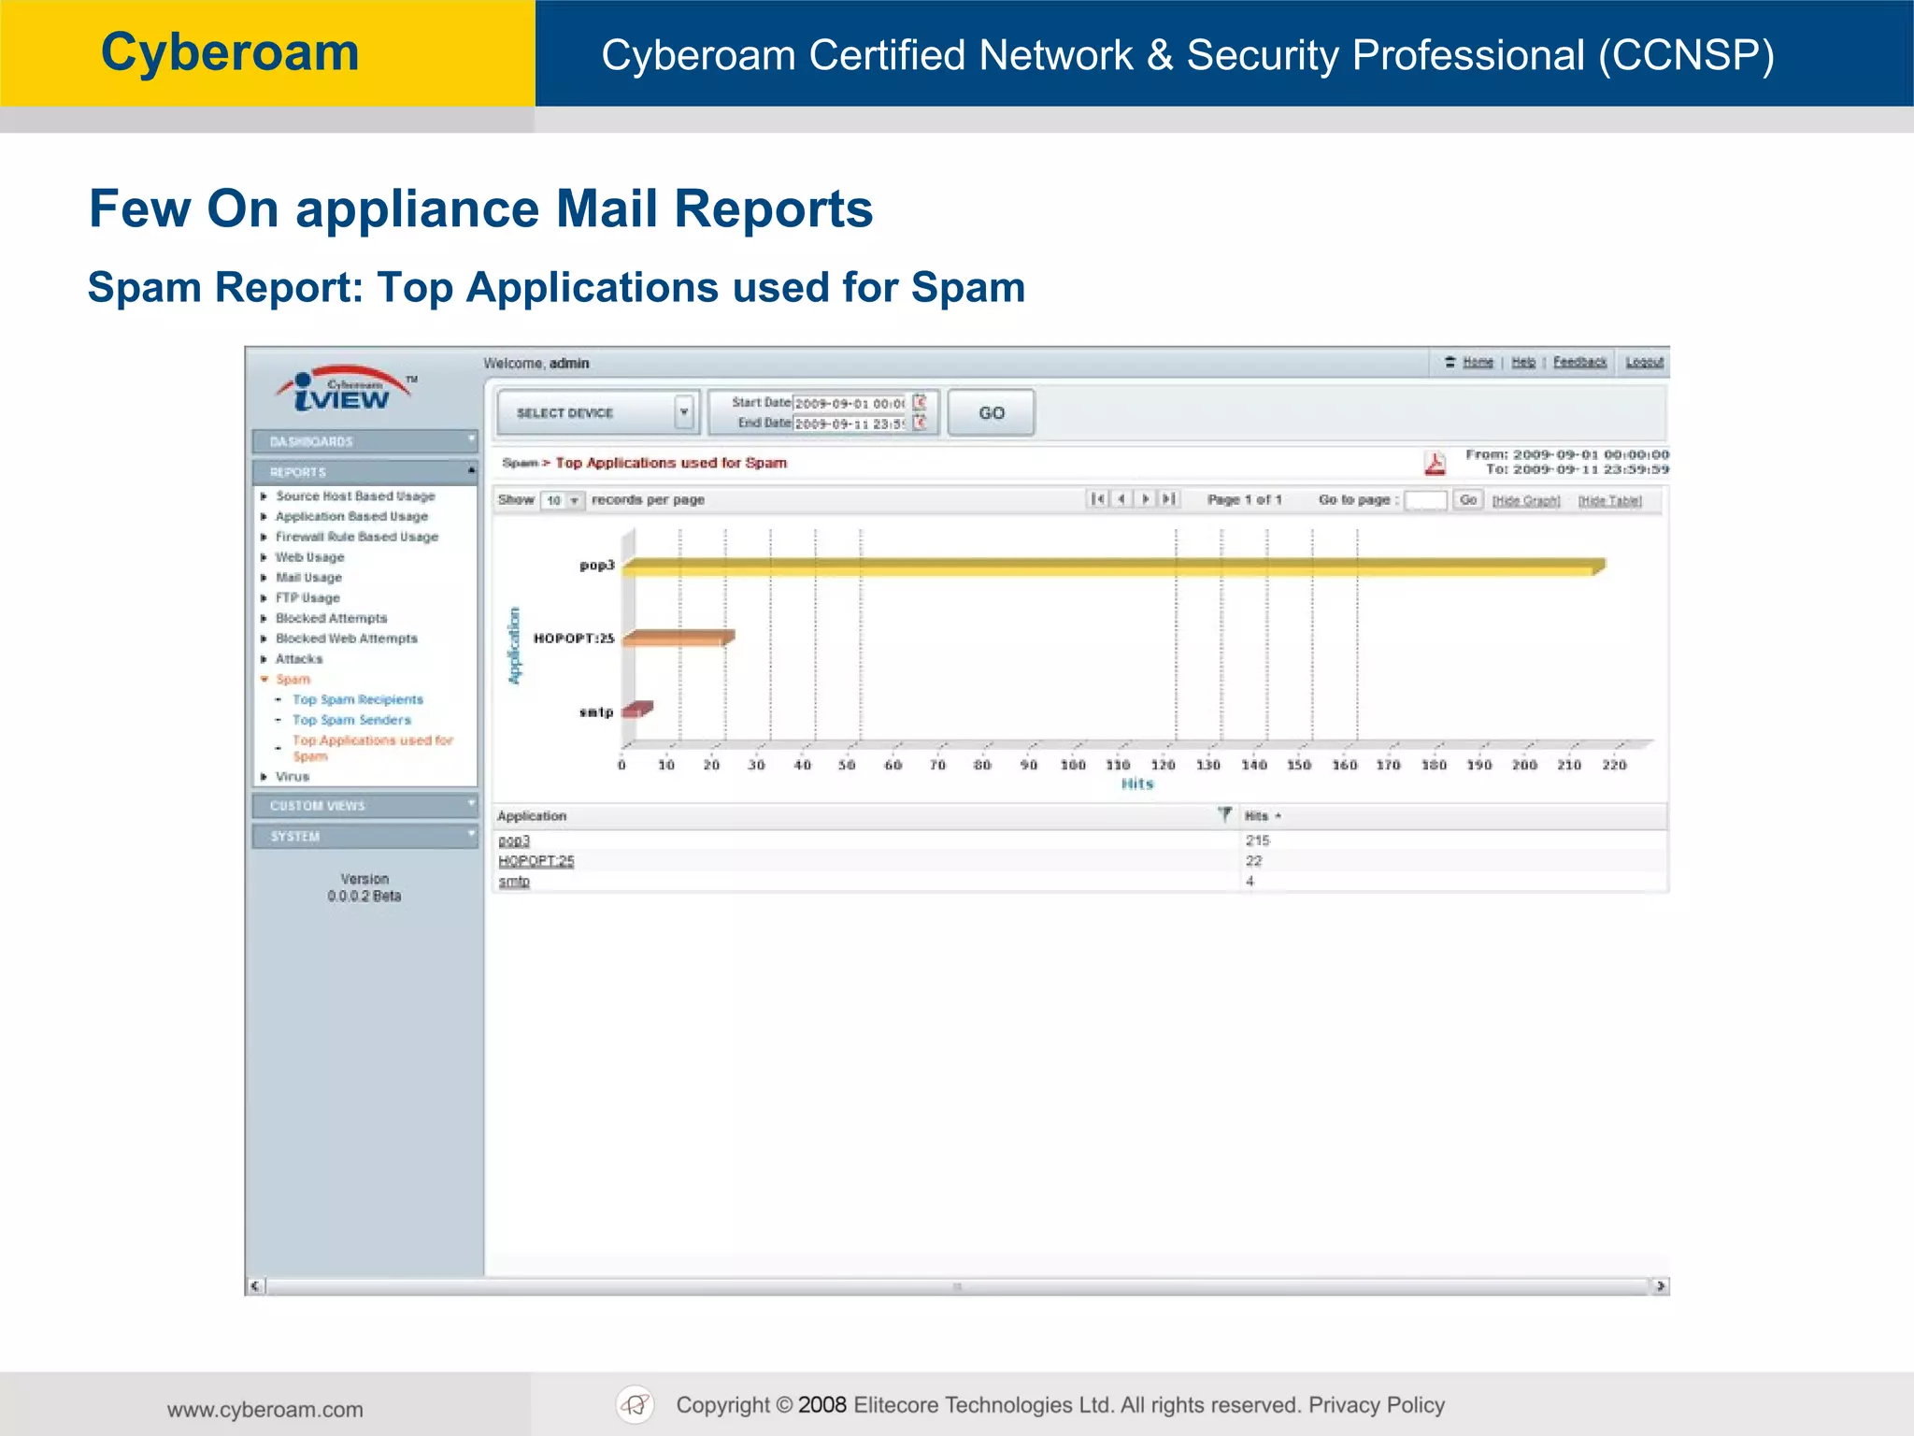Image resolution: width=1914 pixels, height=1436 pixels.
Task: Click the orange HOPOPT:25 bar in chart
Action: [678, 638]
